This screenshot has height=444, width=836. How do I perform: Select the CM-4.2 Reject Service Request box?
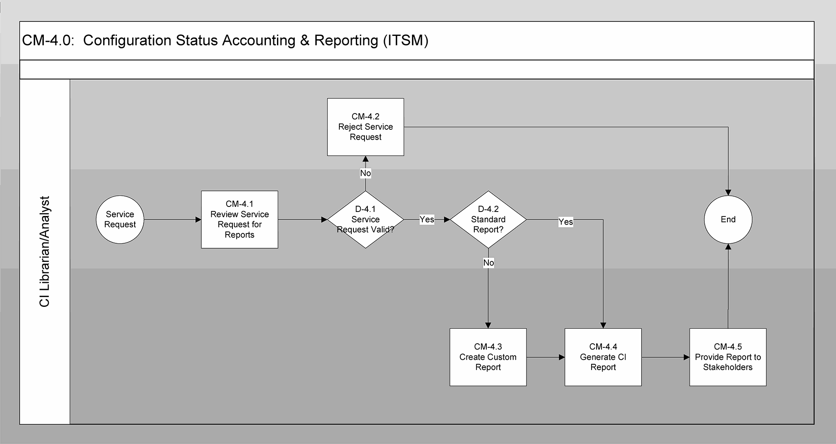(x=365, y=127)
